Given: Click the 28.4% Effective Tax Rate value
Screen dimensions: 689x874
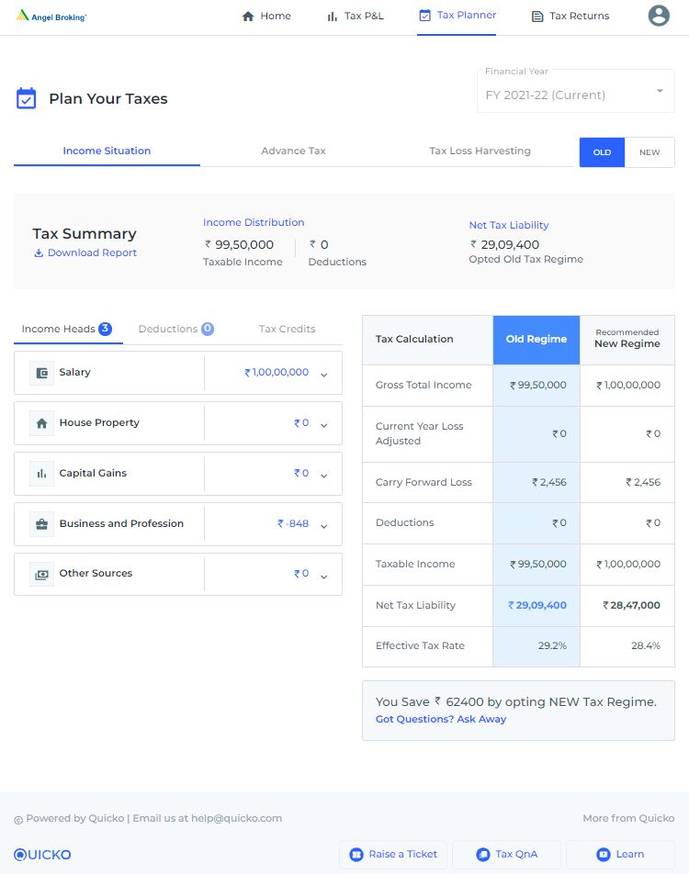Looking at the screenshot, I should coord(646,646).
